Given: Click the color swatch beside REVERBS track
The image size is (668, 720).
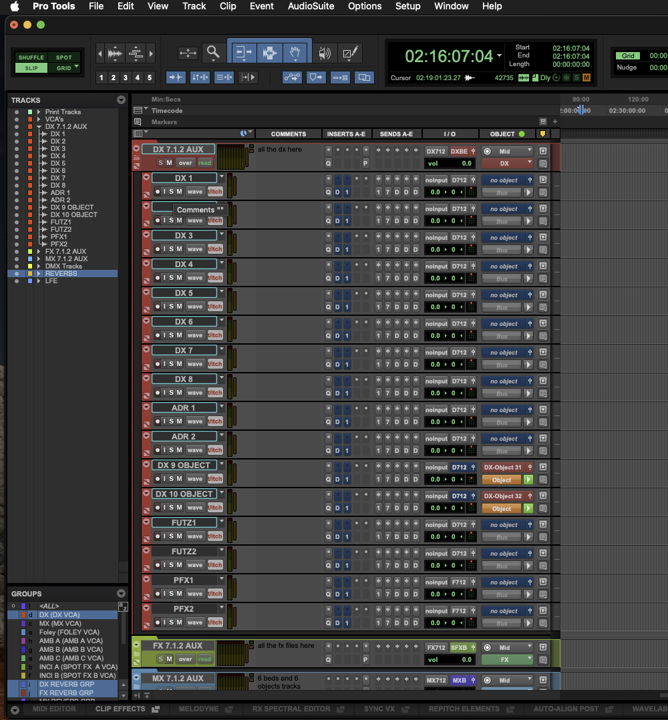Looking at the screenshot, I should click(x=30, y=273).
